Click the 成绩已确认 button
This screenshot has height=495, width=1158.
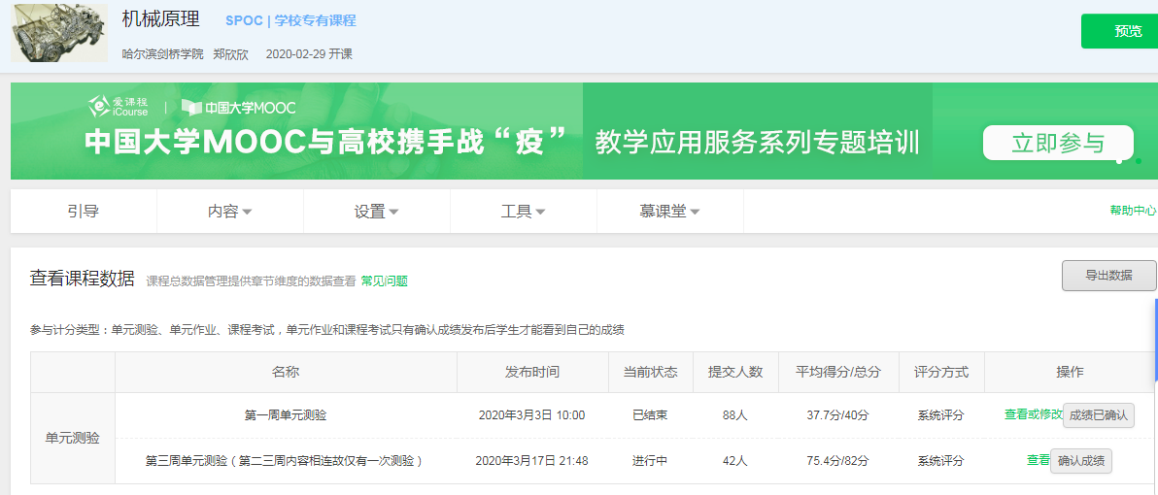[x=1098, y=415]
